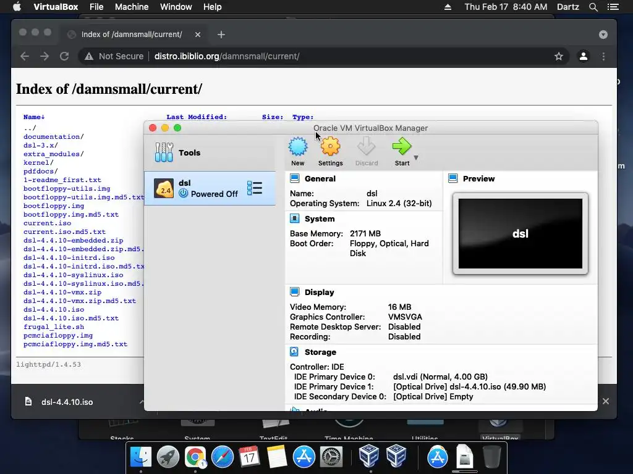Screen dimensions: 633x474
Task: Open Trash in the Dock
Action: click(x=491, y=457)
